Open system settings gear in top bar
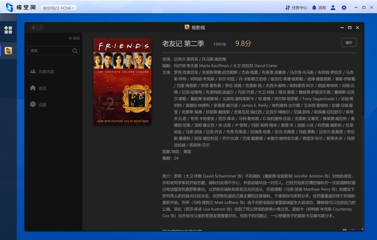The image size is (377, 240). coord(344,8)
